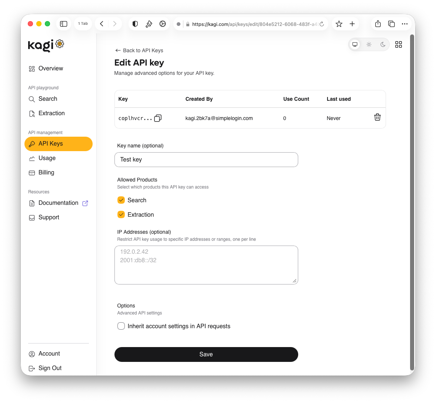
Task: Select the system theme monitor icon
Action: click(x=355, y=44)
